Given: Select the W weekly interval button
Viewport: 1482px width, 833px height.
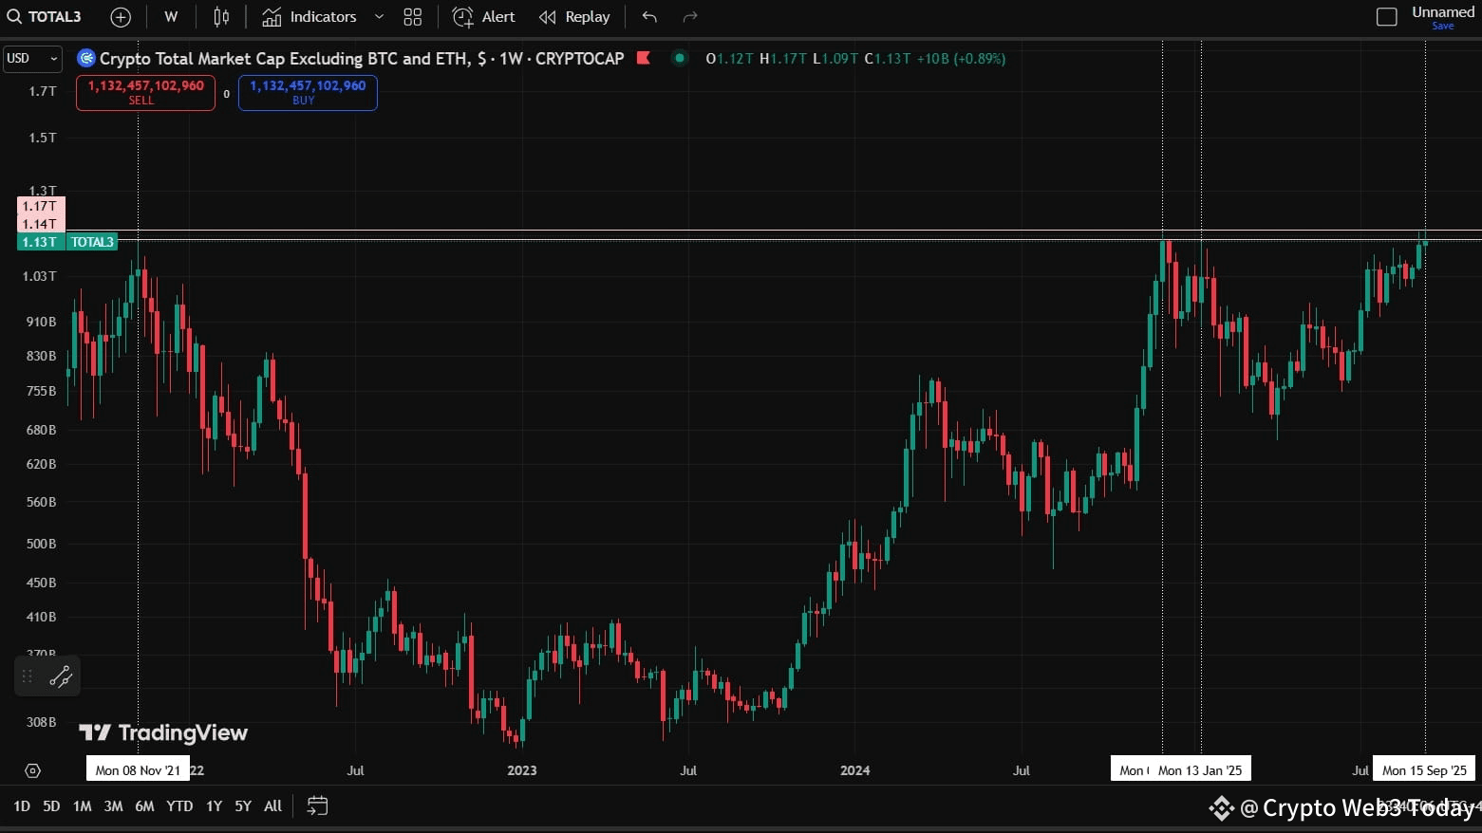Looking at the screenshot, I should click(171, 17).
